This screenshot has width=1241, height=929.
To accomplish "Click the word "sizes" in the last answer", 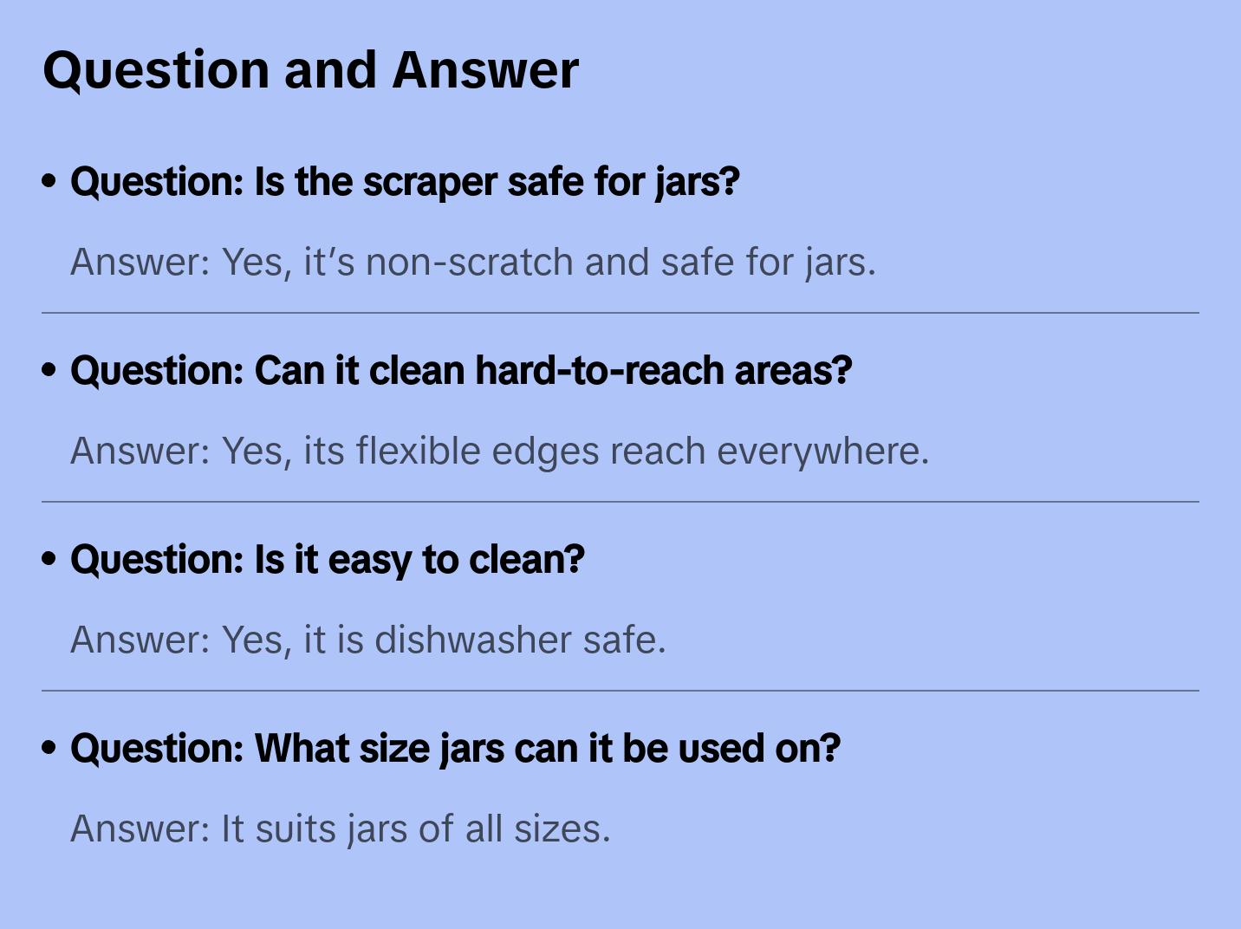I will pyautogui.click(x=561, y=828).
